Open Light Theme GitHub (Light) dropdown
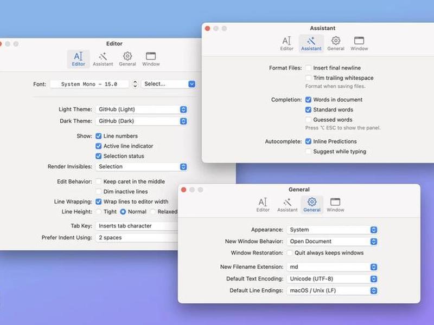This screenshot has width=434, height=325. (141, 109)
